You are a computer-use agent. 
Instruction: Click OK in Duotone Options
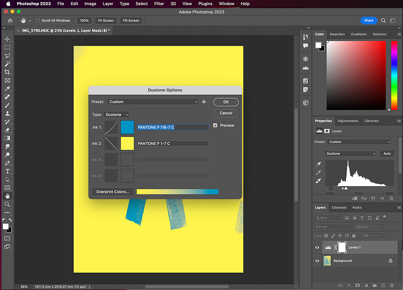[x=226, y=102]
